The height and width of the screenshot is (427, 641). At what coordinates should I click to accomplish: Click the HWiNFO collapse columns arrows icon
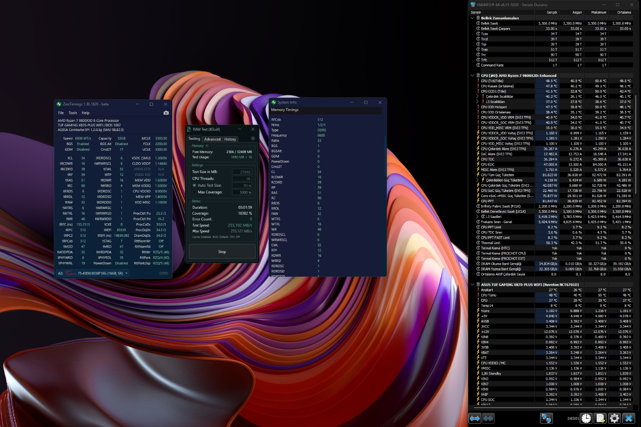point(488,418)
